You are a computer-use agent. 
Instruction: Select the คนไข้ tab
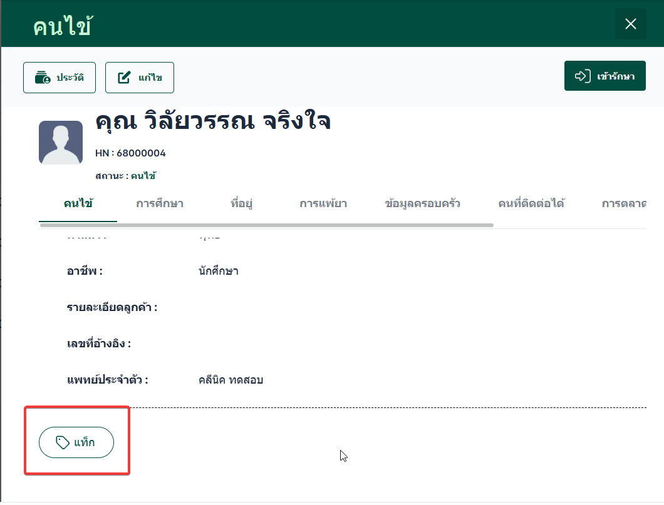pos(78,204)
